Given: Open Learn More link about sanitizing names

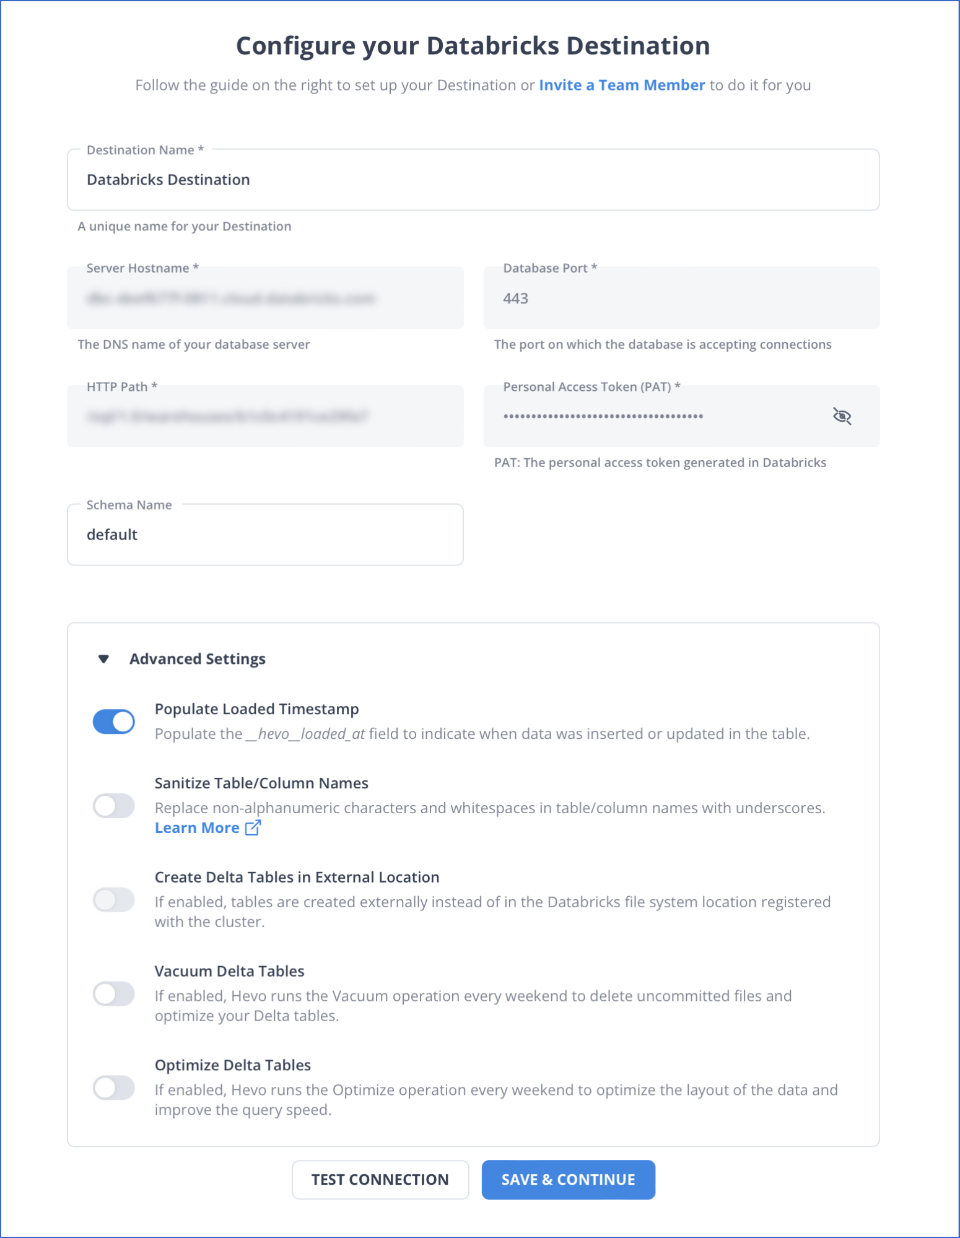Looking at the screenshot, I should click(x=197, y=827).
